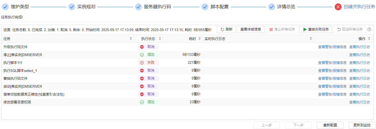Open 查看警告/报错信息 for 执行SQL脚本select_1

[x=332, y=71]
